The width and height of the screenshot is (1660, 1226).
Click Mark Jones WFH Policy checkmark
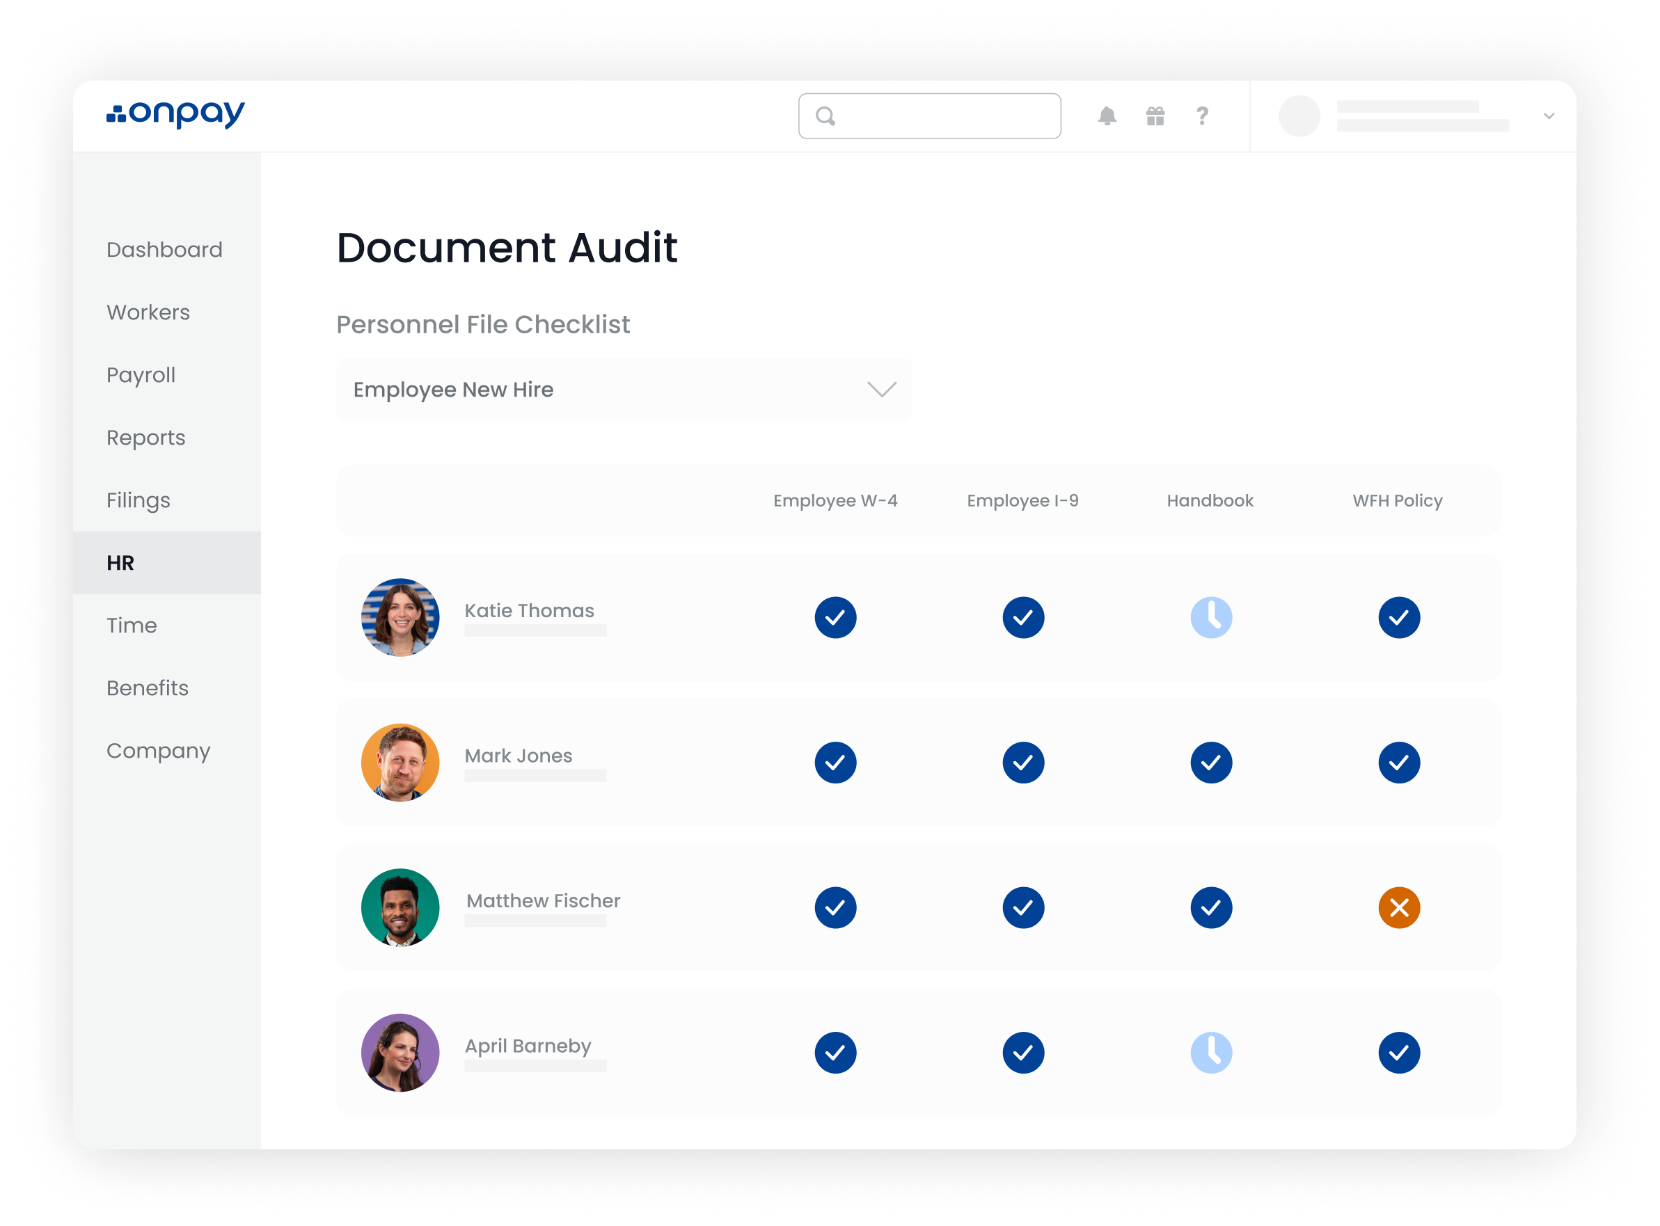pyautogui.click(x=1399, y=762)
